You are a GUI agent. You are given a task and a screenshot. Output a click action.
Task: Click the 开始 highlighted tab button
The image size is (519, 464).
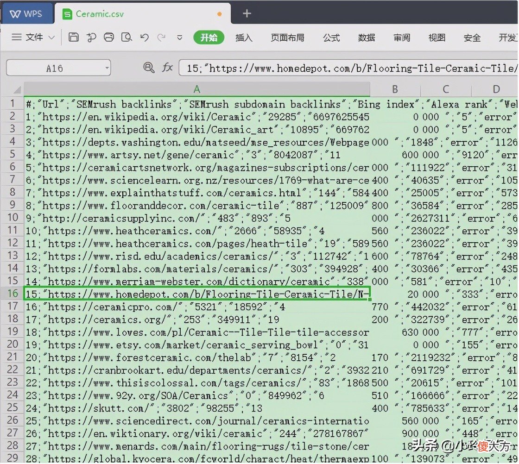click(209, 38)
